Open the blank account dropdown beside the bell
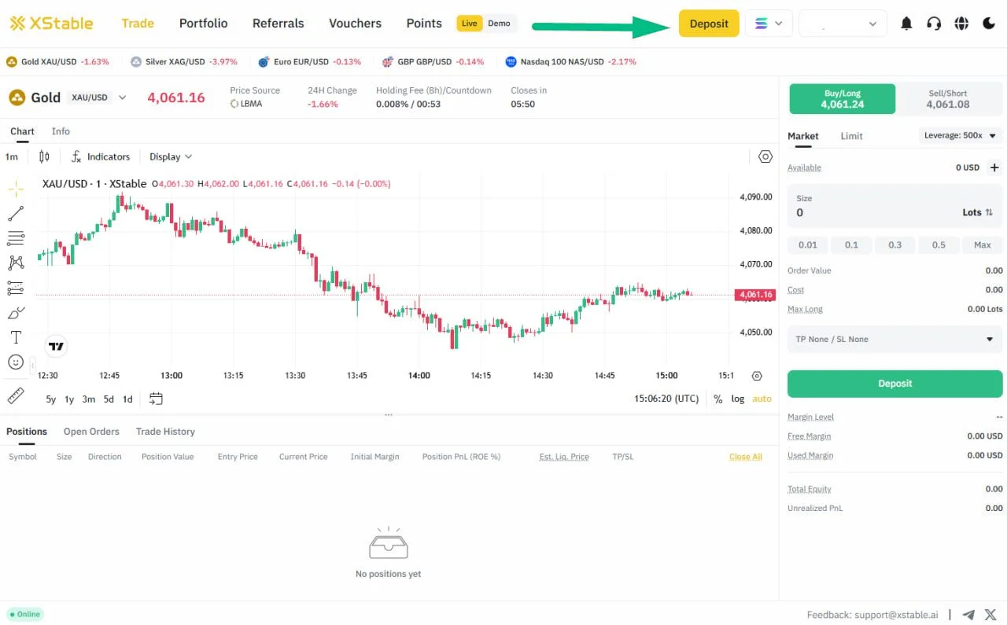The image size is (1007, 625). [x=843, y=24]
